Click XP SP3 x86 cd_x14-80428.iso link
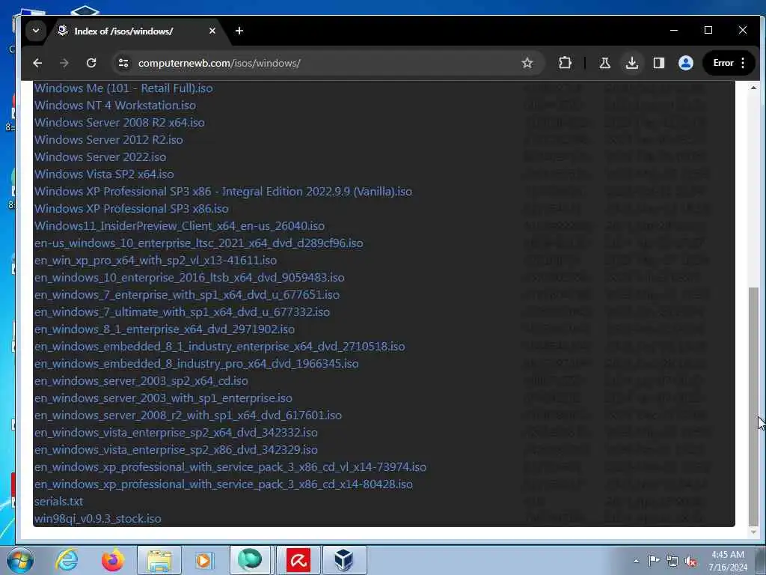The image size is (766, 575). point(223,484)
